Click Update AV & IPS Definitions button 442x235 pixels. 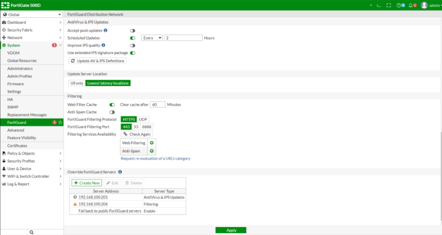tap(98, 61)
